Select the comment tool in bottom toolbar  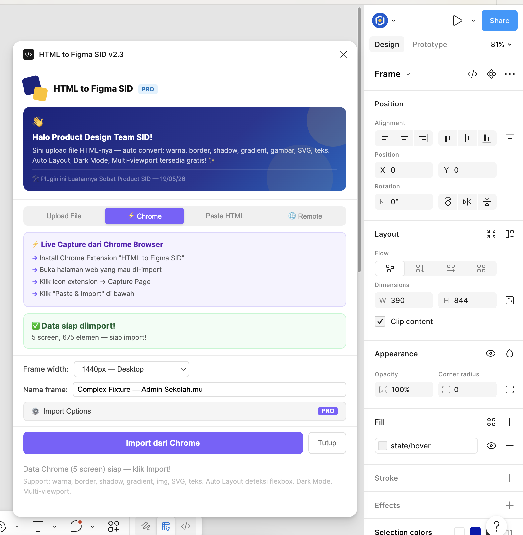tap(76, 526)
